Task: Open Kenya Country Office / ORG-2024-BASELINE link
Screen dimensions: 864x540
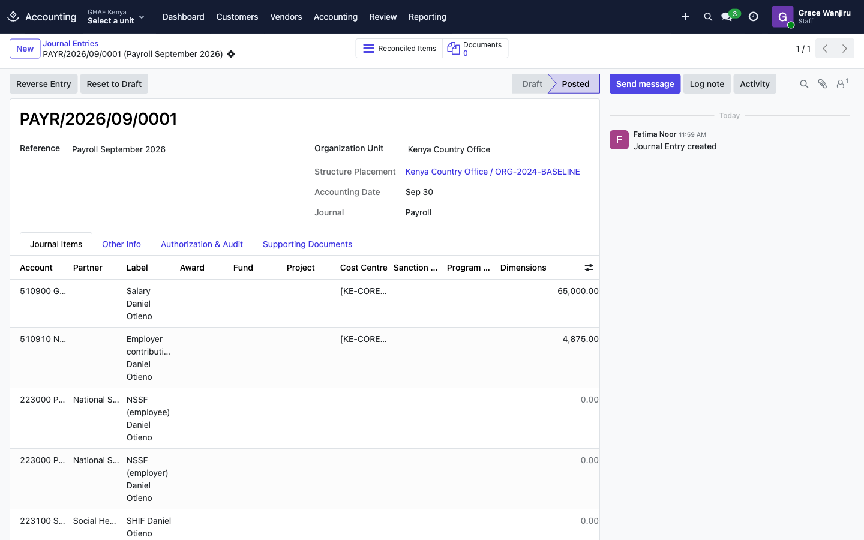Action: tap(493, 172)
